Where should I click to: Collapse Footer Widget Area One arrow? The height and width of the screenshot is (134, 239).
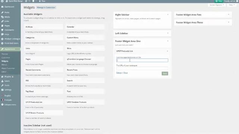168,41
